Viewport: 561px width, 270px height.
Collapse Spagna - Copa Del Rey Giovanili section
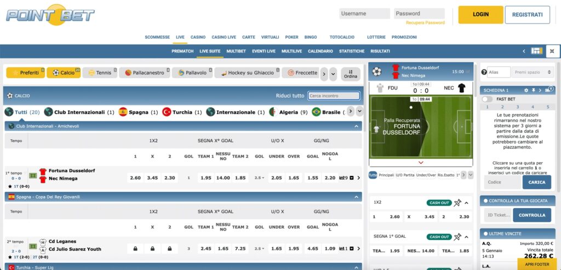point(356,197)
